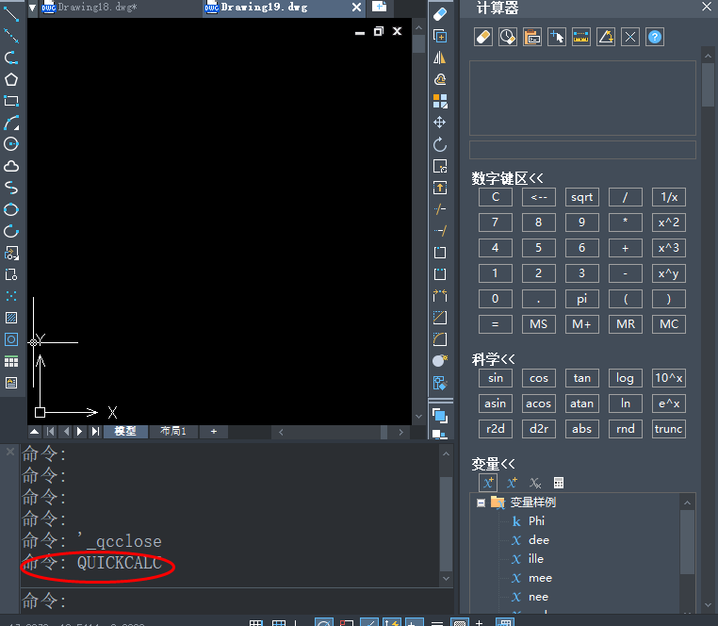Screen dimensions: 718x626
Task: Collapse the 数字键区 section
Action: tap(507, 178)
